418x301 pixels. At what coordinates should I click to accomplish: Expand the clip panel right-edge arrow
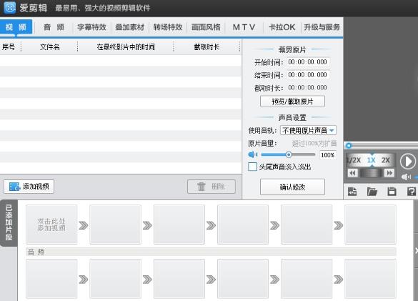pyautogui.click(x=416, y=250)
